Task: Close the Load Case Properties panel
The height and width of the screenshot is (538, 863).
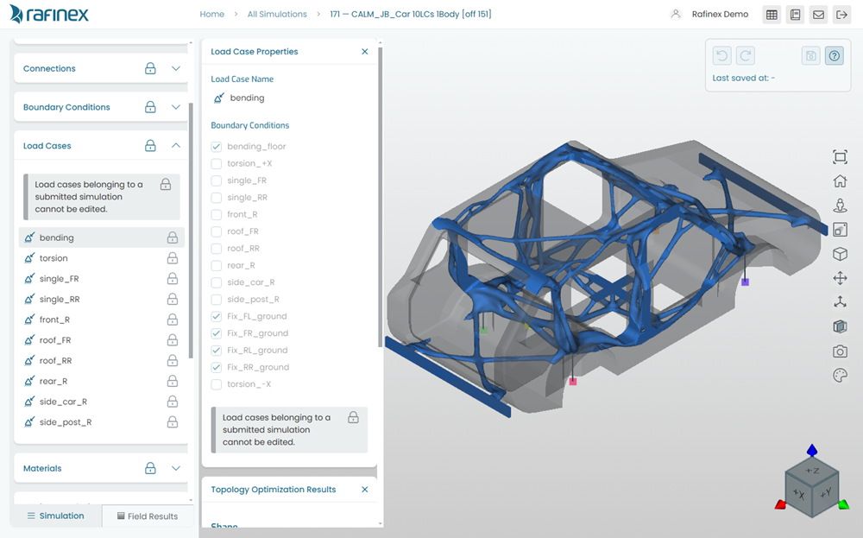Action: (364, 51)
